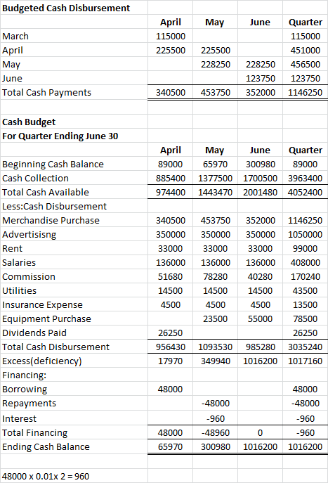Select the 'Budgeted Cash Disbursement' heading cell
Viewport: 328px width, 483px height.
coord(74,8)
